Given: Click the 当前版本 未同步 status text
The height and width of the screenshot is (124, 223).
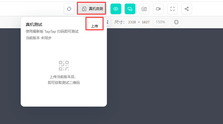Looking at the screenshot, I should (x=38, y=38).
